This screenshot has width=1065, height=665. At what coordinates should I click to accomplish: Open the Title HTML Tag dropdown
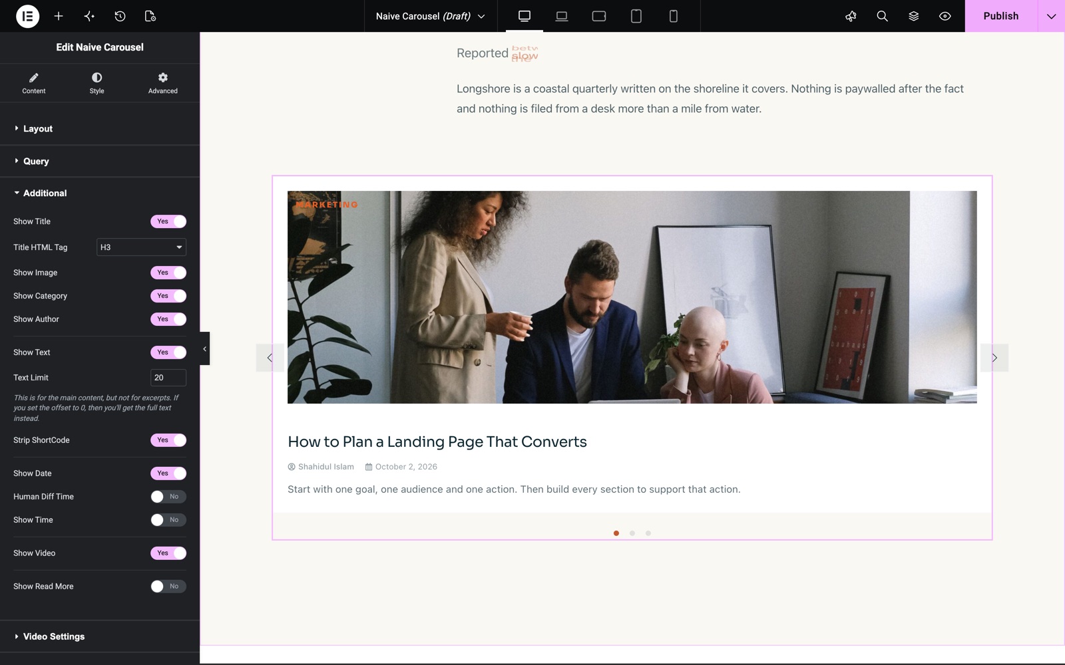(141, 247)
